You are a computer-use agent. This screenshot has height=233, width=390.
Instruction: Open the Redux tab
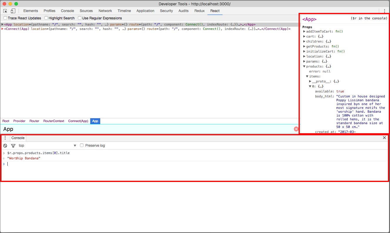click(199, 11)
